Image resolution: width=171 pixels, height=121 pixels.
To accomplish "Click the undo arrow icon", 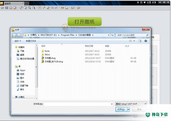I will coord(52,8).
